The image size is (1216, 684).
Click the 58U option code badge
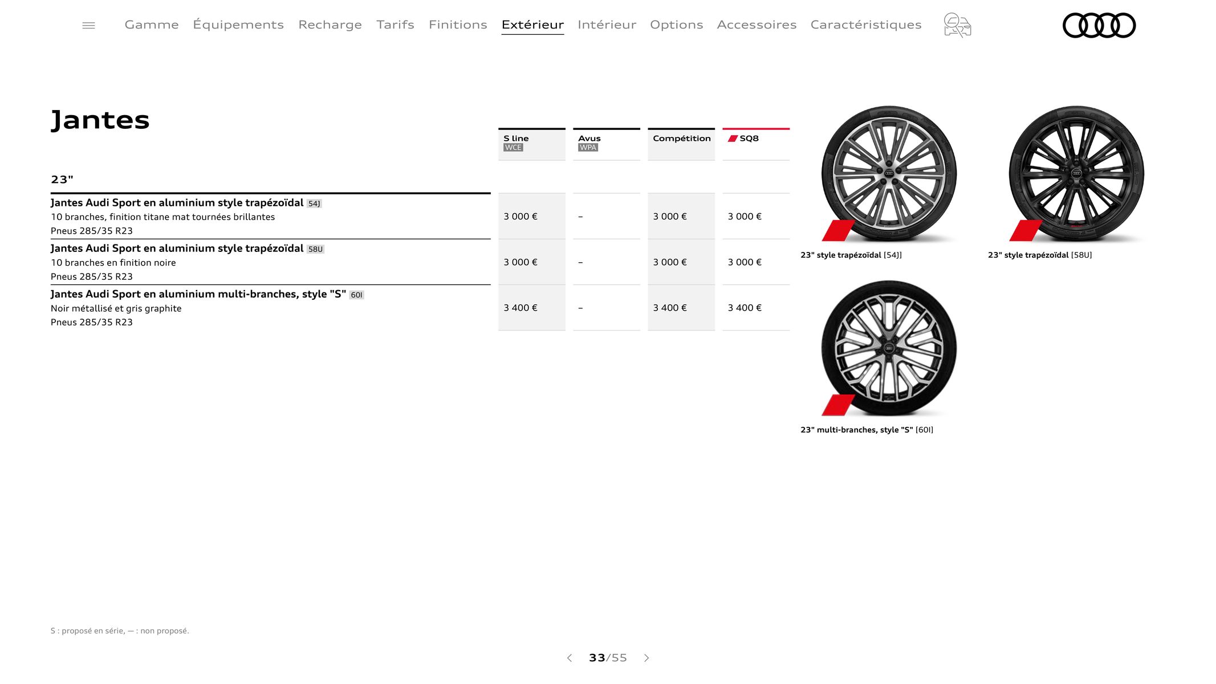click(x=315, y=249)
